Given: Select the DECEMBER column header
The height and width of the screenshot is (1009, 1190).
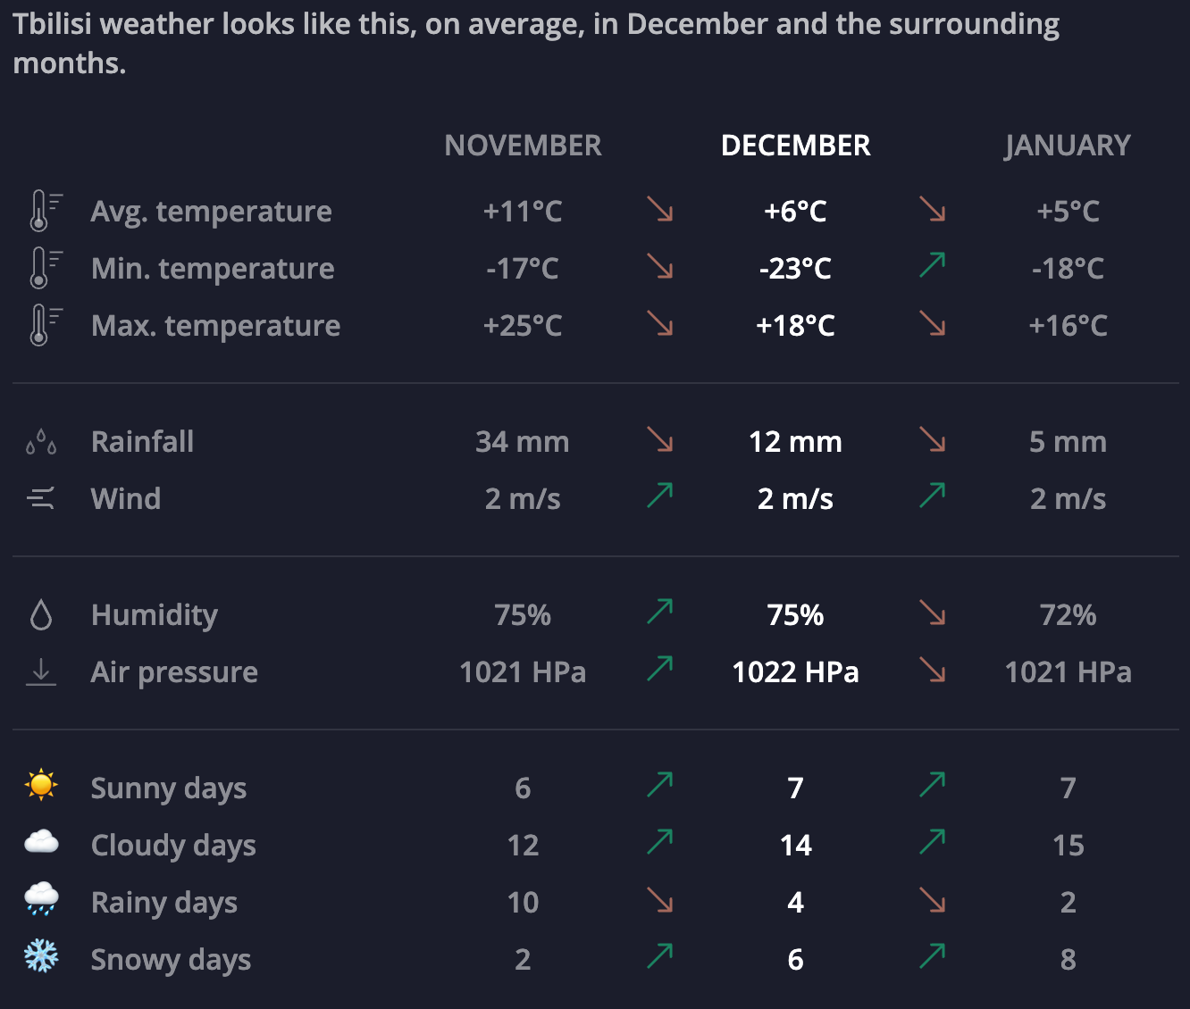Looking at the screenshot, I should (x=795, y=146).
